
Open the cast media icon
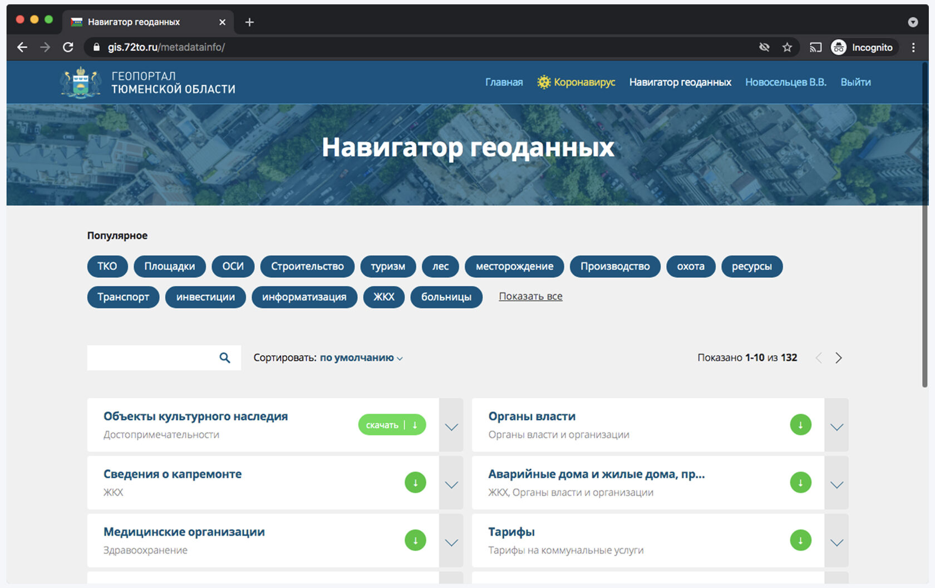pos(815,47)
